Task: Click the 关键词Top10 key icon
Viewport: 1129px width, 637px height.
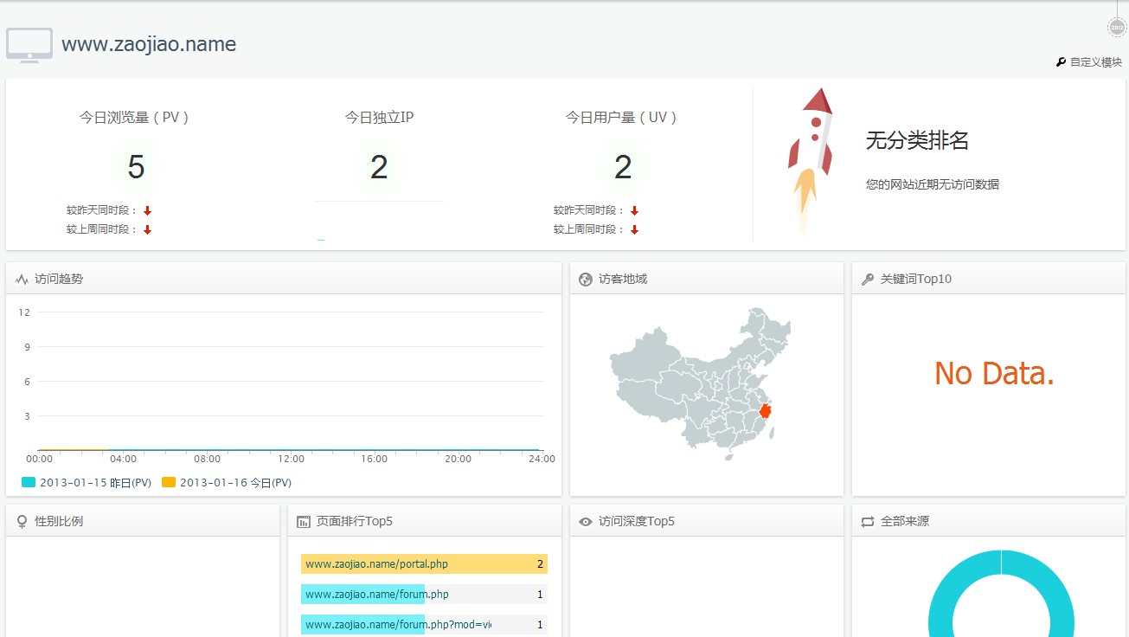Action: point(868,280)
